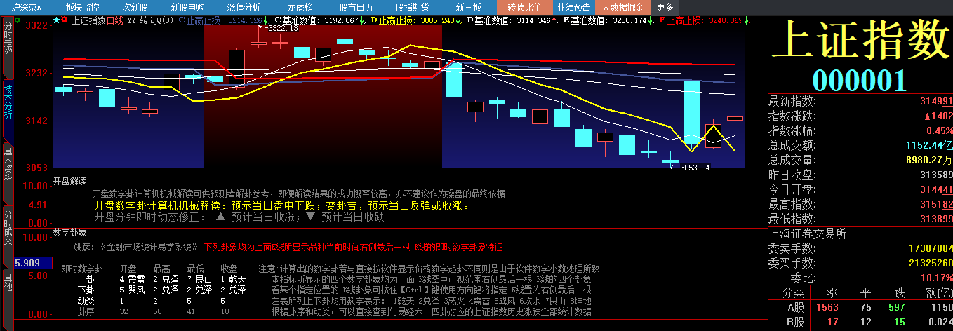
Task: Click the red gear icon in chart header
Action: click(65, 20)
